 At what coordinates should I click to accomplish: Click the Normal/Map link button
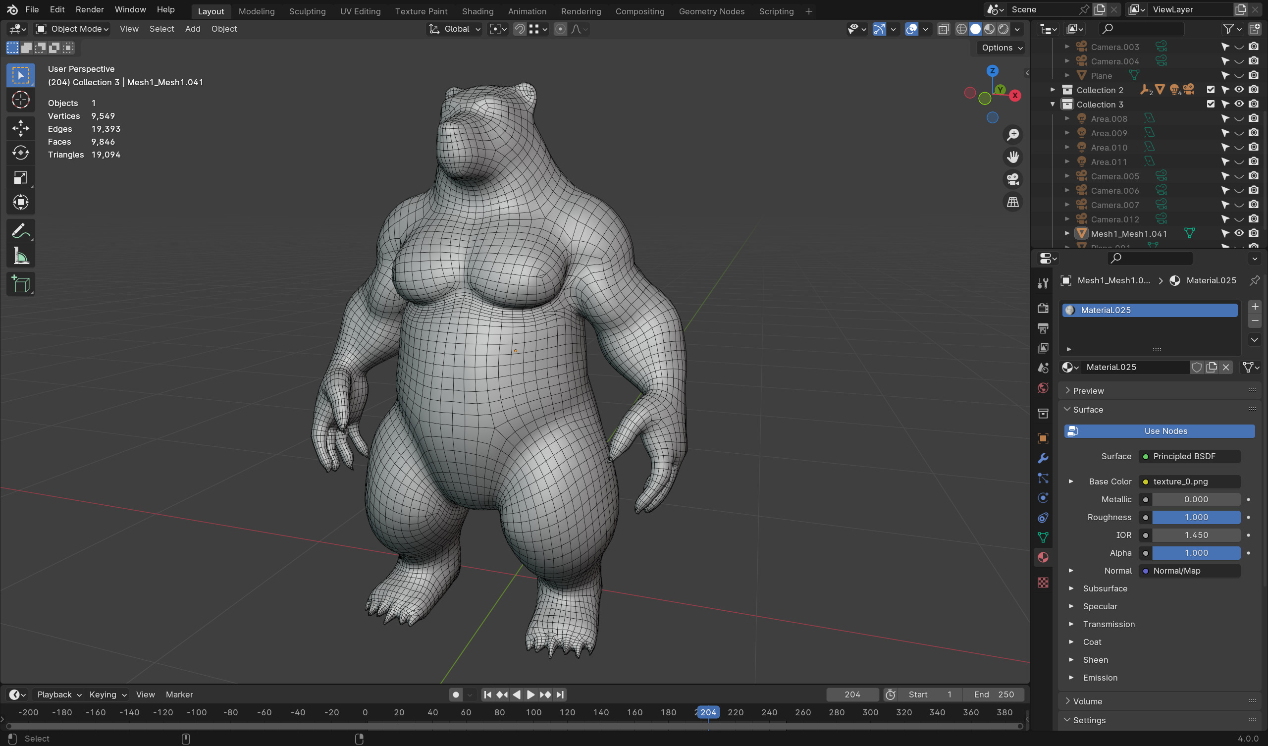click(x=1189, y=571)
